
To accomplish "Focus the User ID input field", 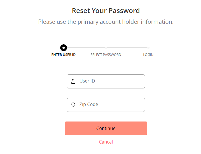I will (x=106, y=81).
